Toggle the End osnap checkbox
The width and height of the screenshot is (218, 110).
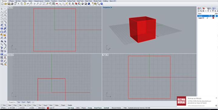[x=2, y=105]
